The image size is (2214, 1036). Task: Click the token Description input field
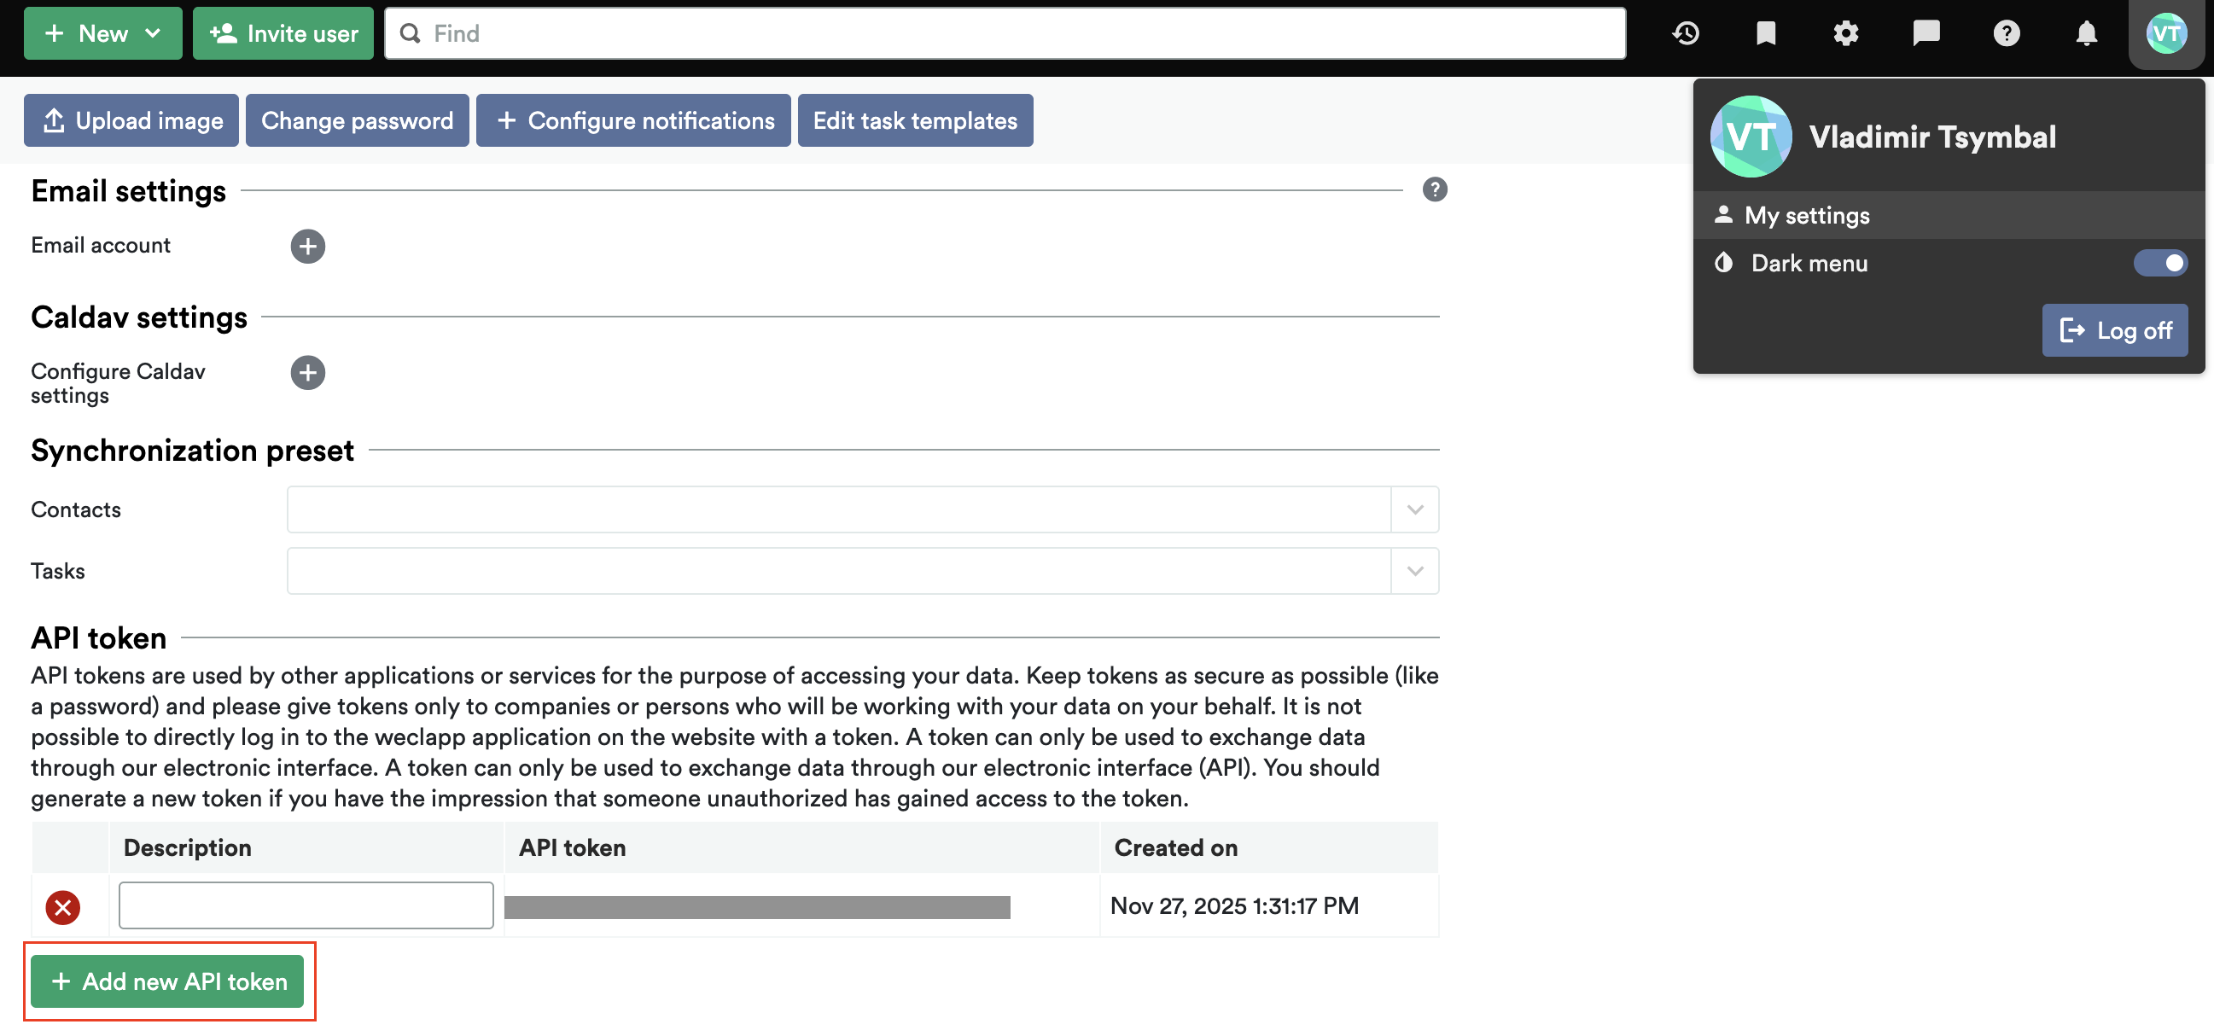[304, 905]
